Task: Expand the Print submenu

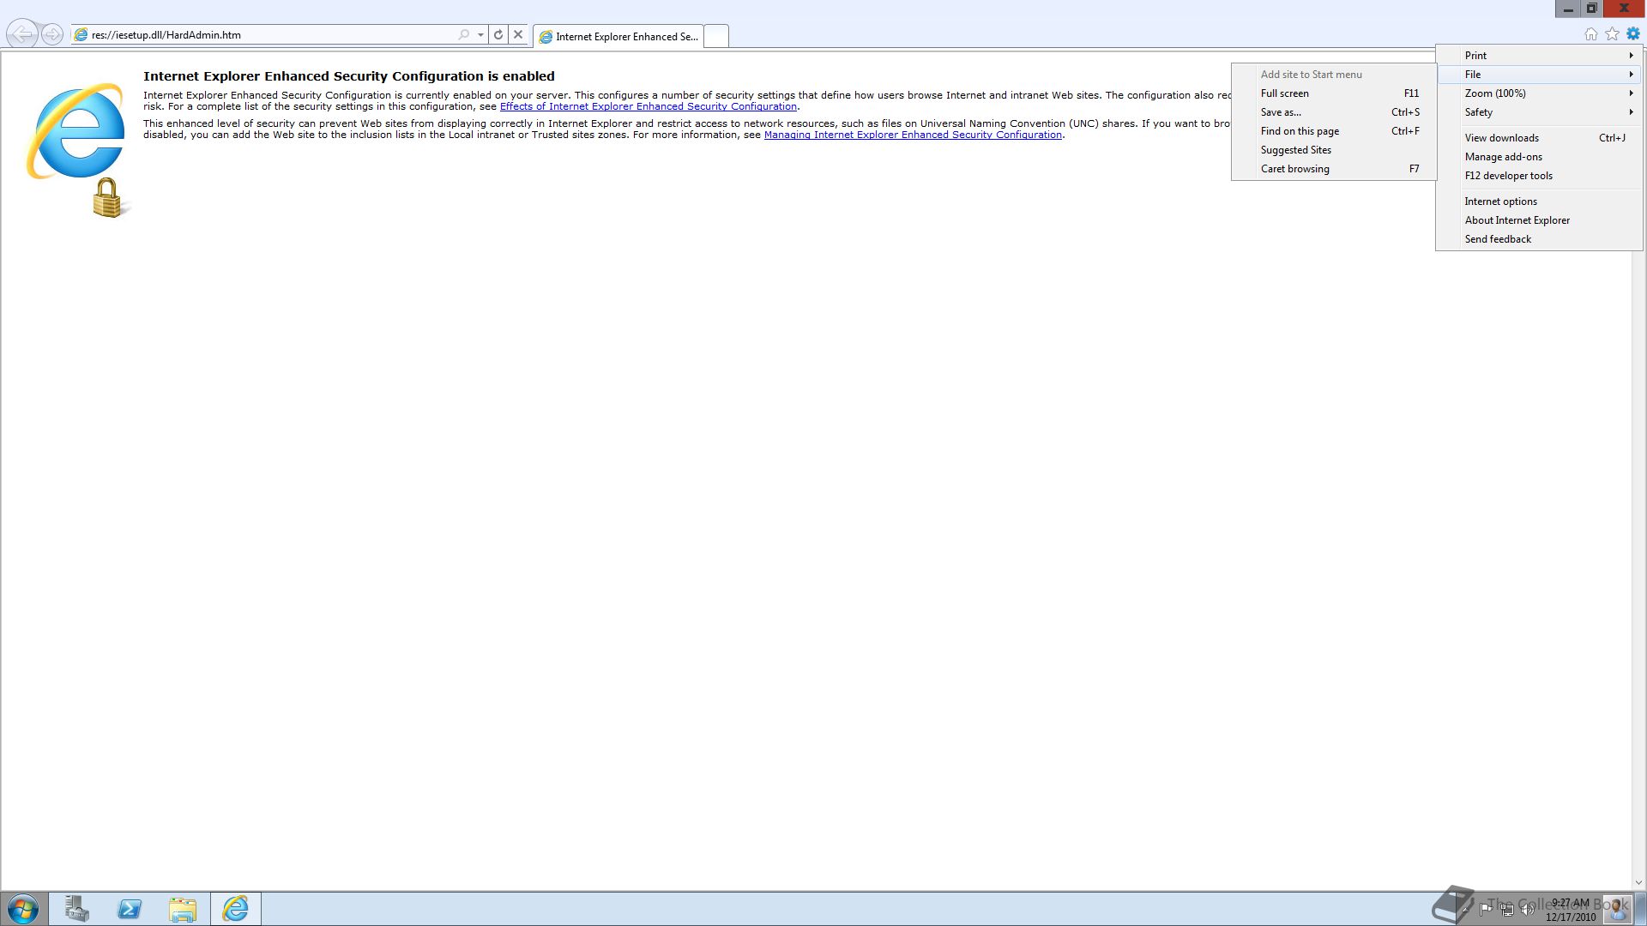Action: (1539, 56)
